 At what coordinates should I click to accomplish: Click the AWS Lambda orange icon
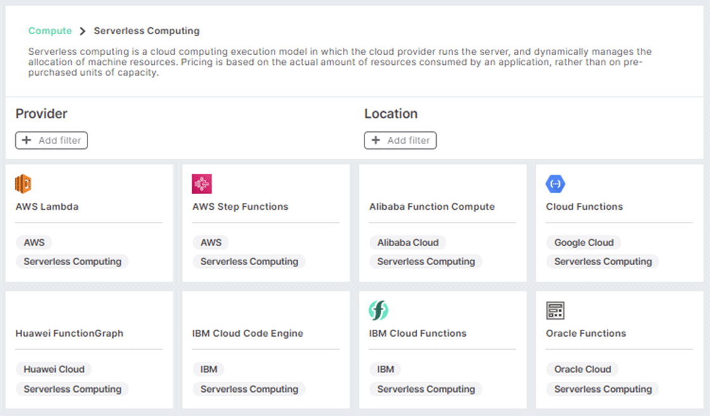23,184
